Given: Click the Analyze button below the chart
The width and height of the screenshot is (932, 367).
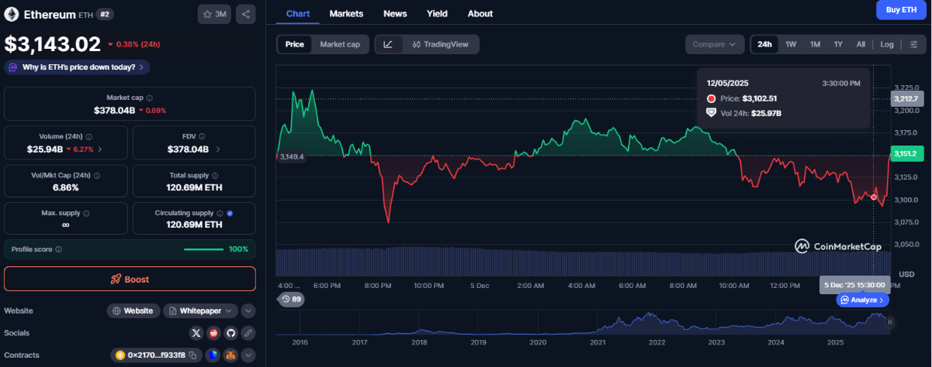Looking at the screenshot, I should [862, 300].
